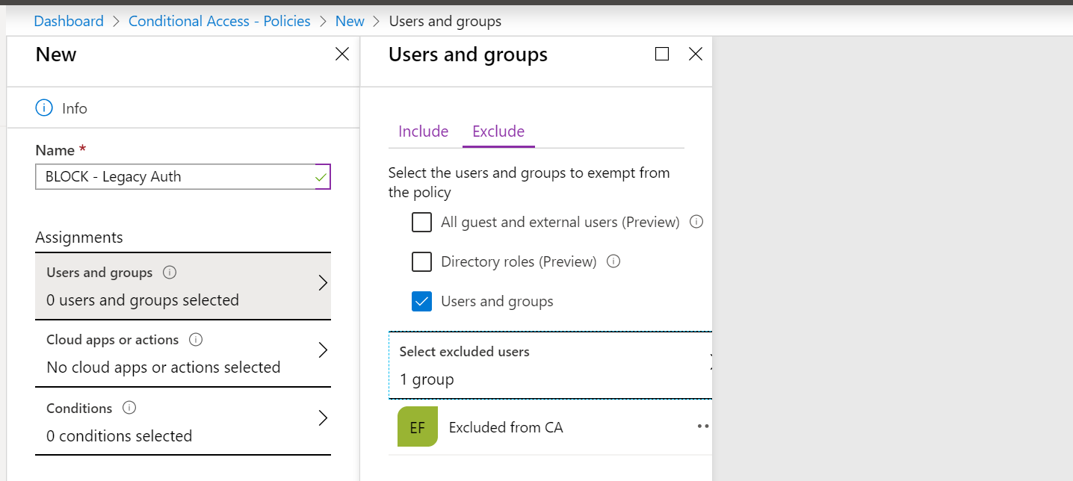1073x481 pixels.
Task: Show info tooltip beside Conditions
Action: [129, 409]
